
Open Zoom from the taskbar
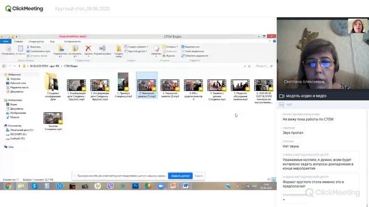(161, 186)
